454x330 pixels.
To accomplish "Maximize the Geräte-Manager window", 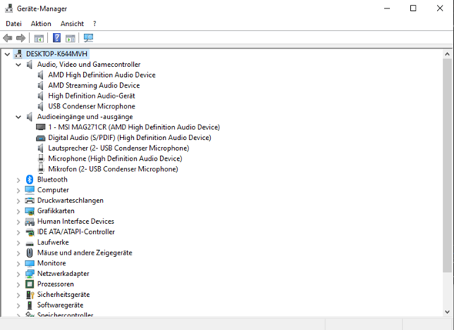I will click(413, 8).
